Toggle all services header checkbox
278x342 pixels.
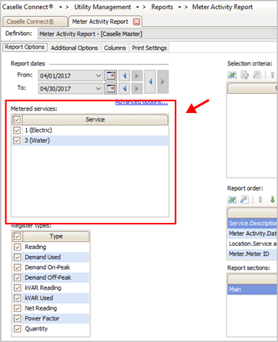pos(17,120)
